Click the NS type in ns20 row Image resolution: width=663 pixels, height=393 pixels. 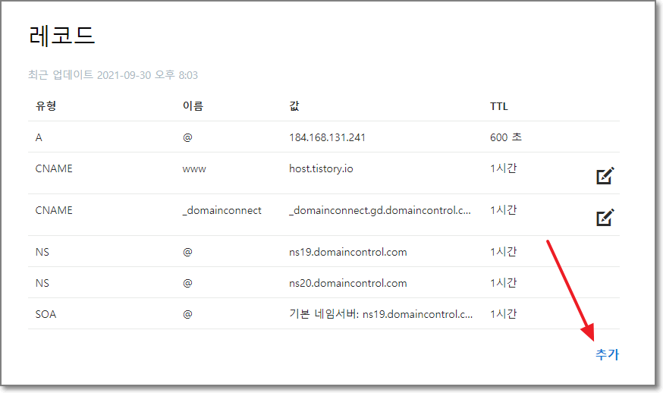42,284
